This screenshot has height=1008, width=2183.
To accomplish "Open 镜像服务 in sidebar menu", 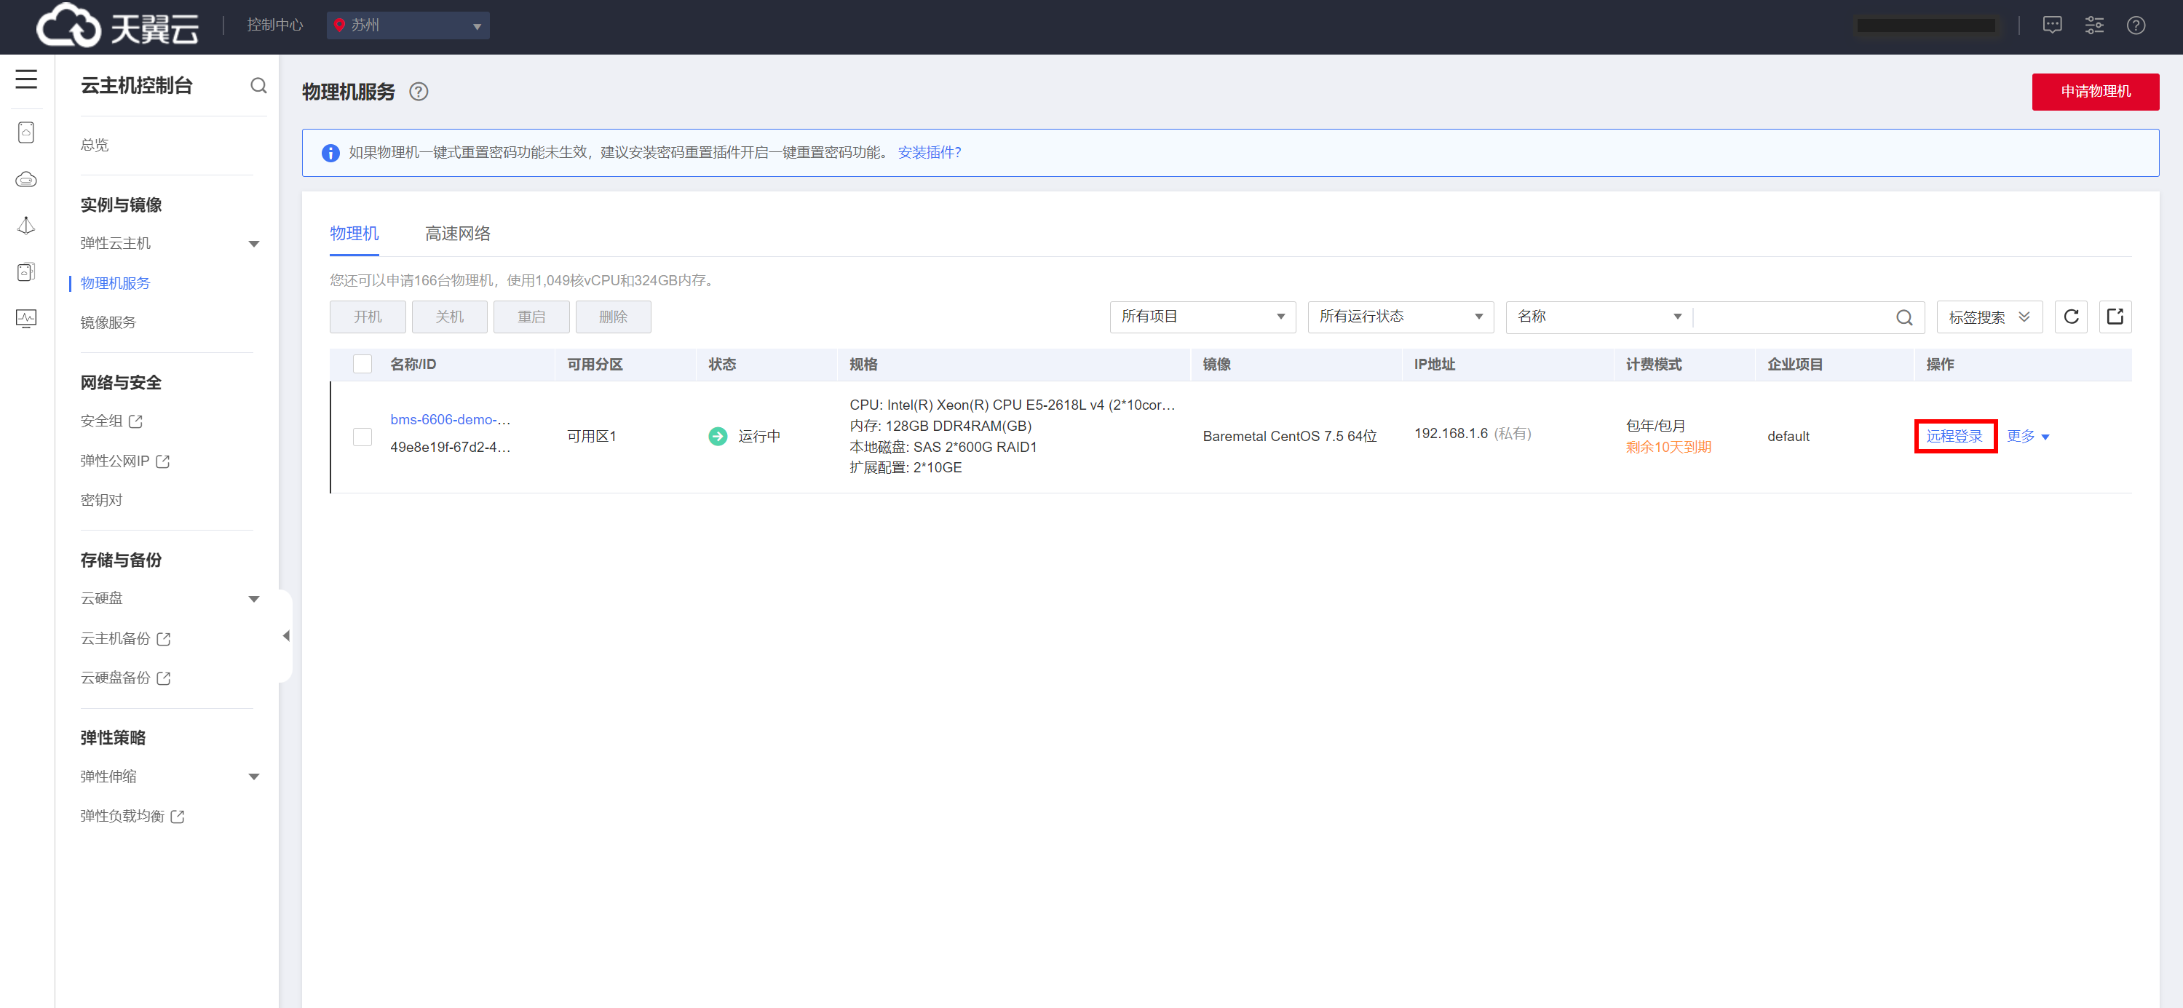I will [108, 322].
